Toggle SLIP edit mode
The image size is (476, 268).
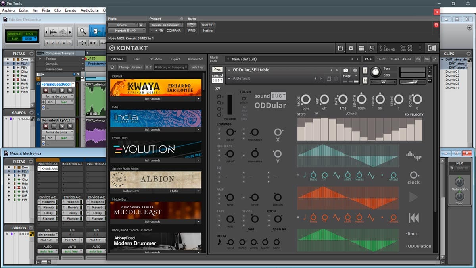tap(14, 39)
